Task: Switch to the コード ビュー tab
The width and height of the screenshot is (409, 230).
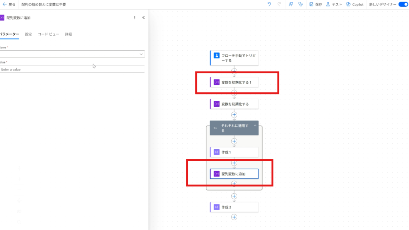Action: click(48, 34)
